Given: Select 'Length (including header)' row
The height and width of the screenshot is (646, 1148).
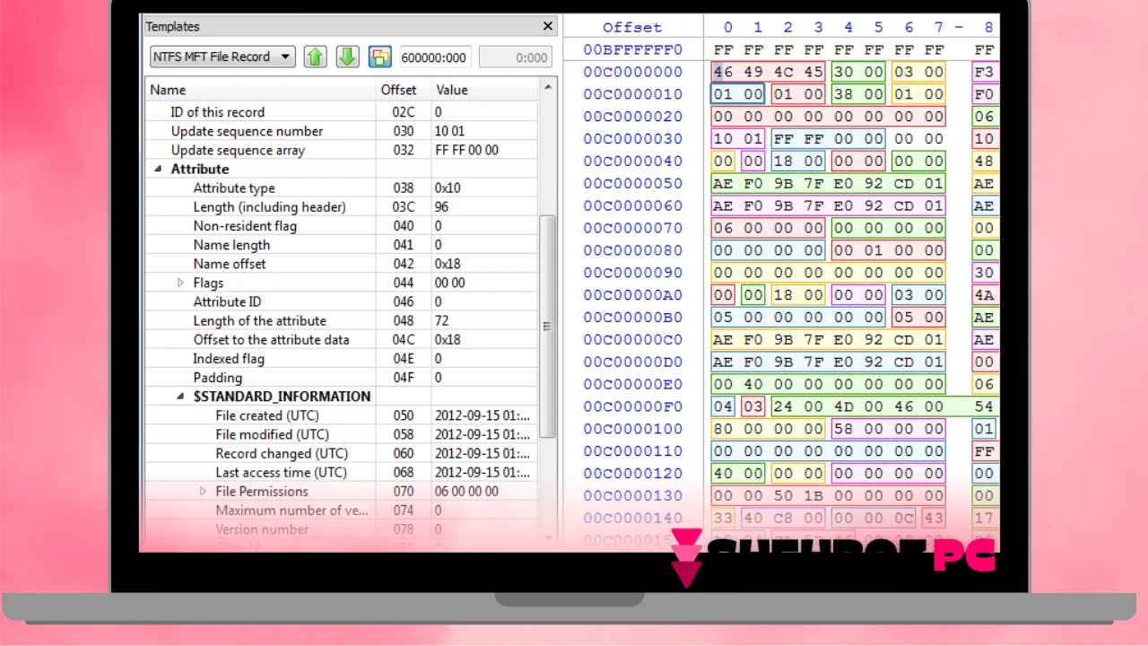Looking at the screenshot, I should tap(341, 207).
